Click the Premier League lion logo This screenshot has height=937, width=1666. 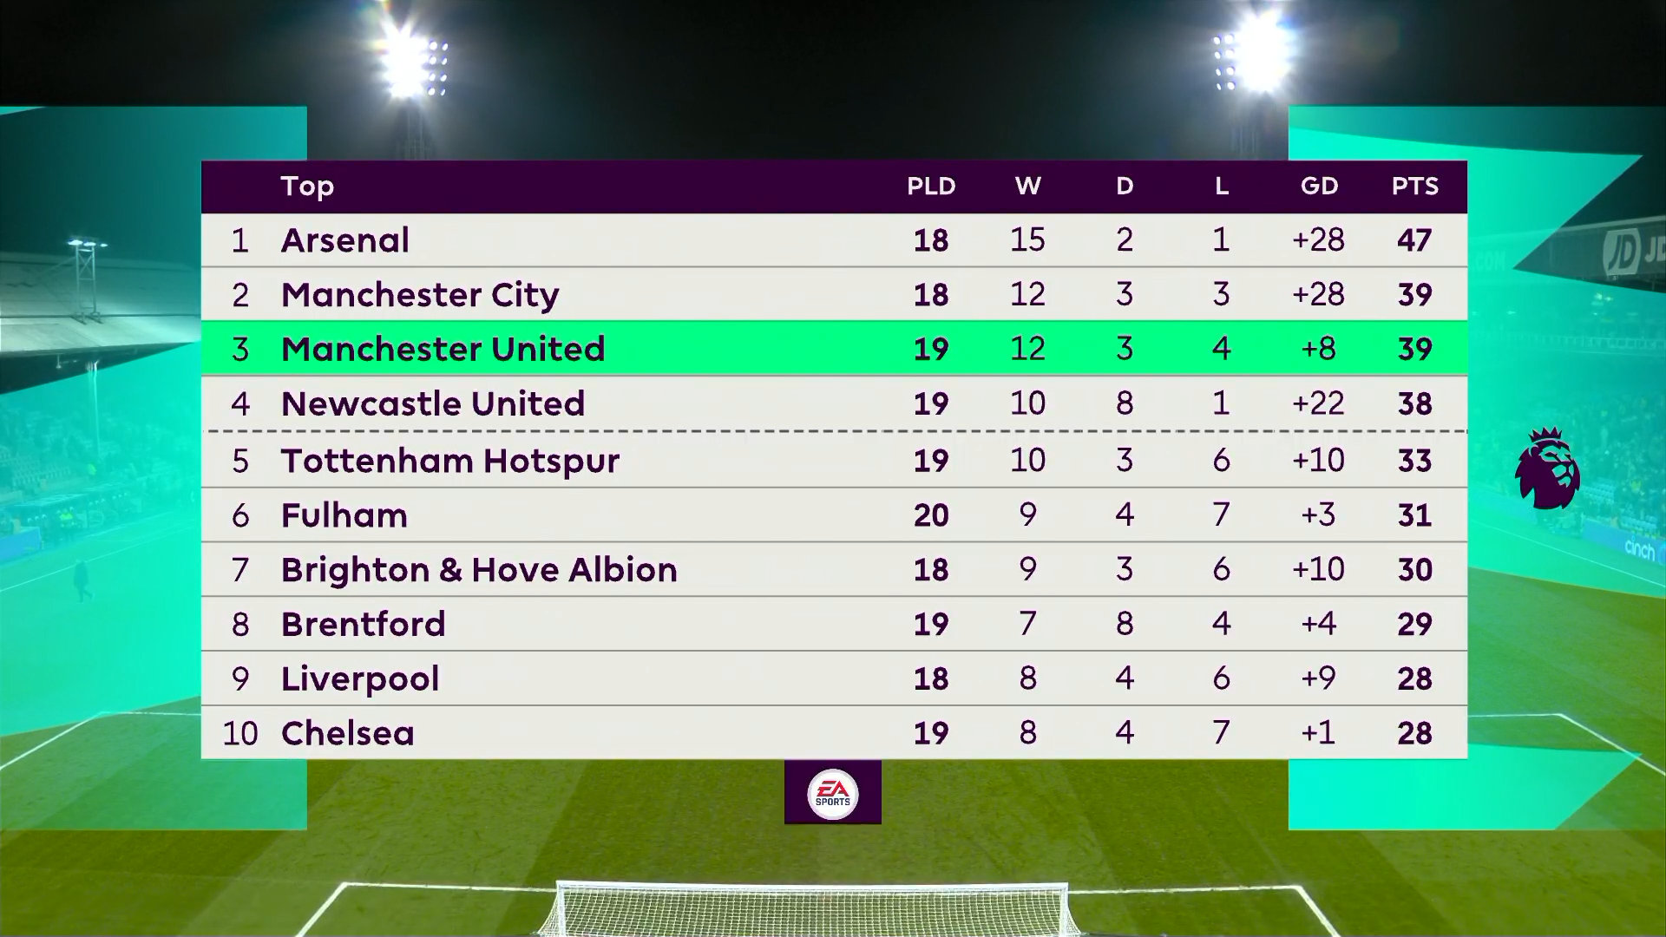tap(1547, 468)
